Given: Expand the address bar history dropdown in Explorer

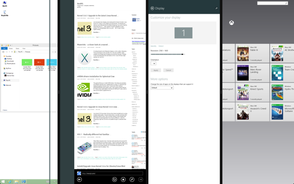Looking at the screenshot, I should click(x=53, y=52).
